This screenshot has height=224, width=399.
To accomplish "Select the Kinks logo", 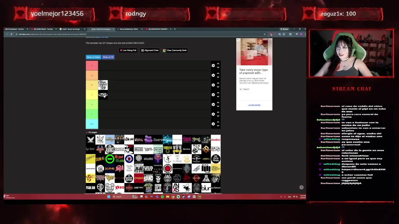I will (110, 149).
